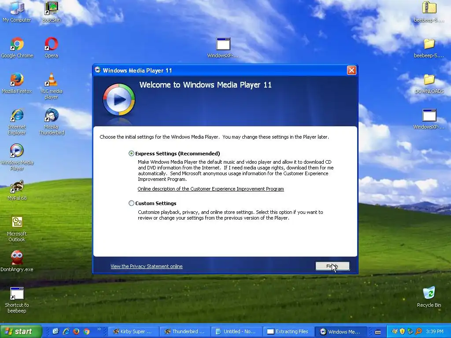Select the Recycle Bin icon

(x=429, y=297)
